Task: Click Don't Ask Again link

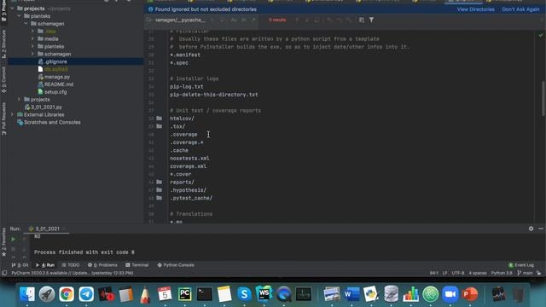Action: click(x=520, y=9)
